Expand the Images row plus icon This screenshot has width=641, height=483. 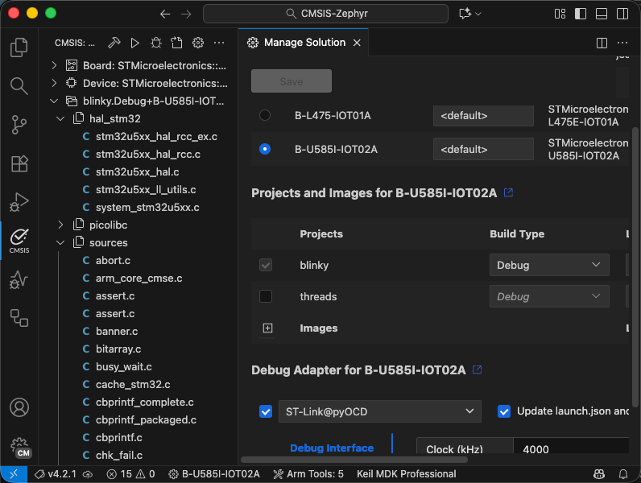pyautogui.click(x=268, y=328)
